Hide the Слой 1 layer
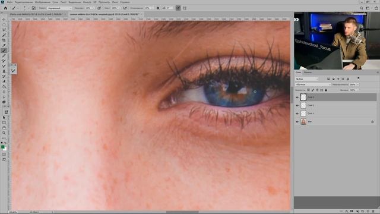The image size is (380, 214). point(297,114)
